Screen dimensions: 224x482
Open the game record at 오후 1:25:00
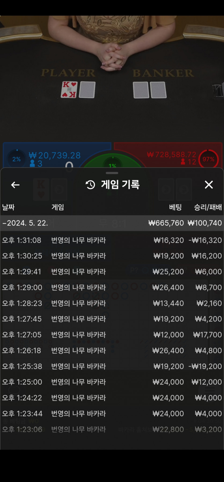click(112, 382)
